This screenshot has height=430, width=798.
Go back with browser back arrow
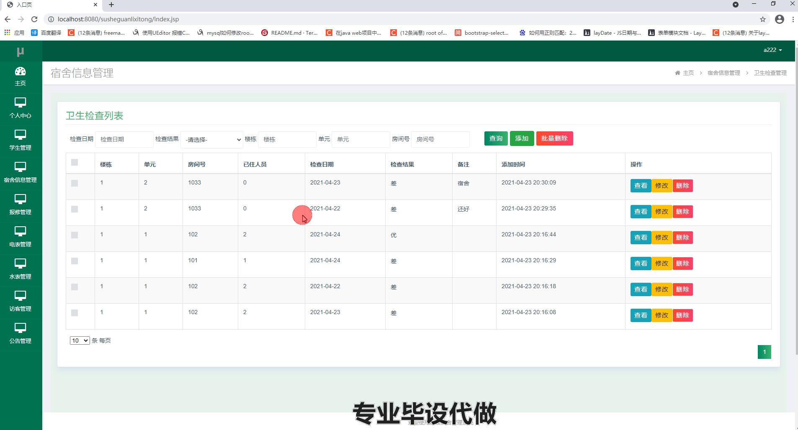pyautogui.click(x=8, y=19)
